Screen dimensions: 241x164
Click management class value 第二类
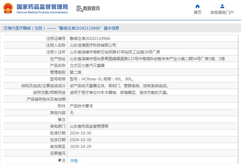coord(75,72)
